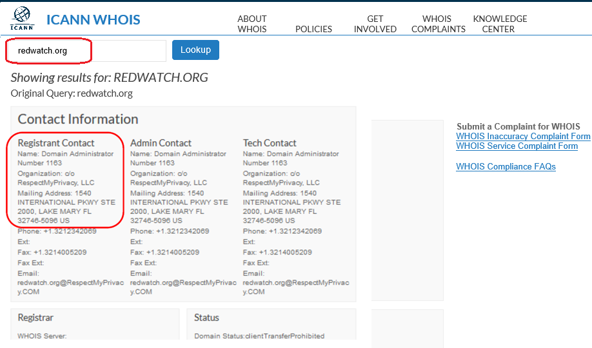
Task: Click the Admin Contact heading
Action: point(161,143)
